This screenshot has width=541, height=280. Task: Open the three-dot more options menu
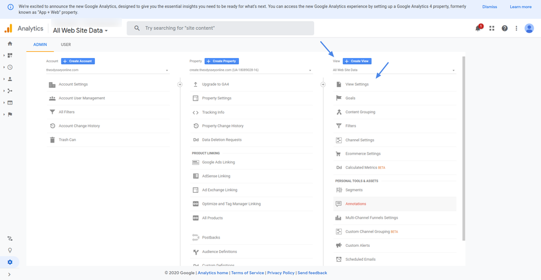[x=517, y=29]
